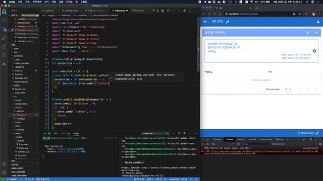Open the Source Control view
The image size is (323, 181).
(4, 29)
